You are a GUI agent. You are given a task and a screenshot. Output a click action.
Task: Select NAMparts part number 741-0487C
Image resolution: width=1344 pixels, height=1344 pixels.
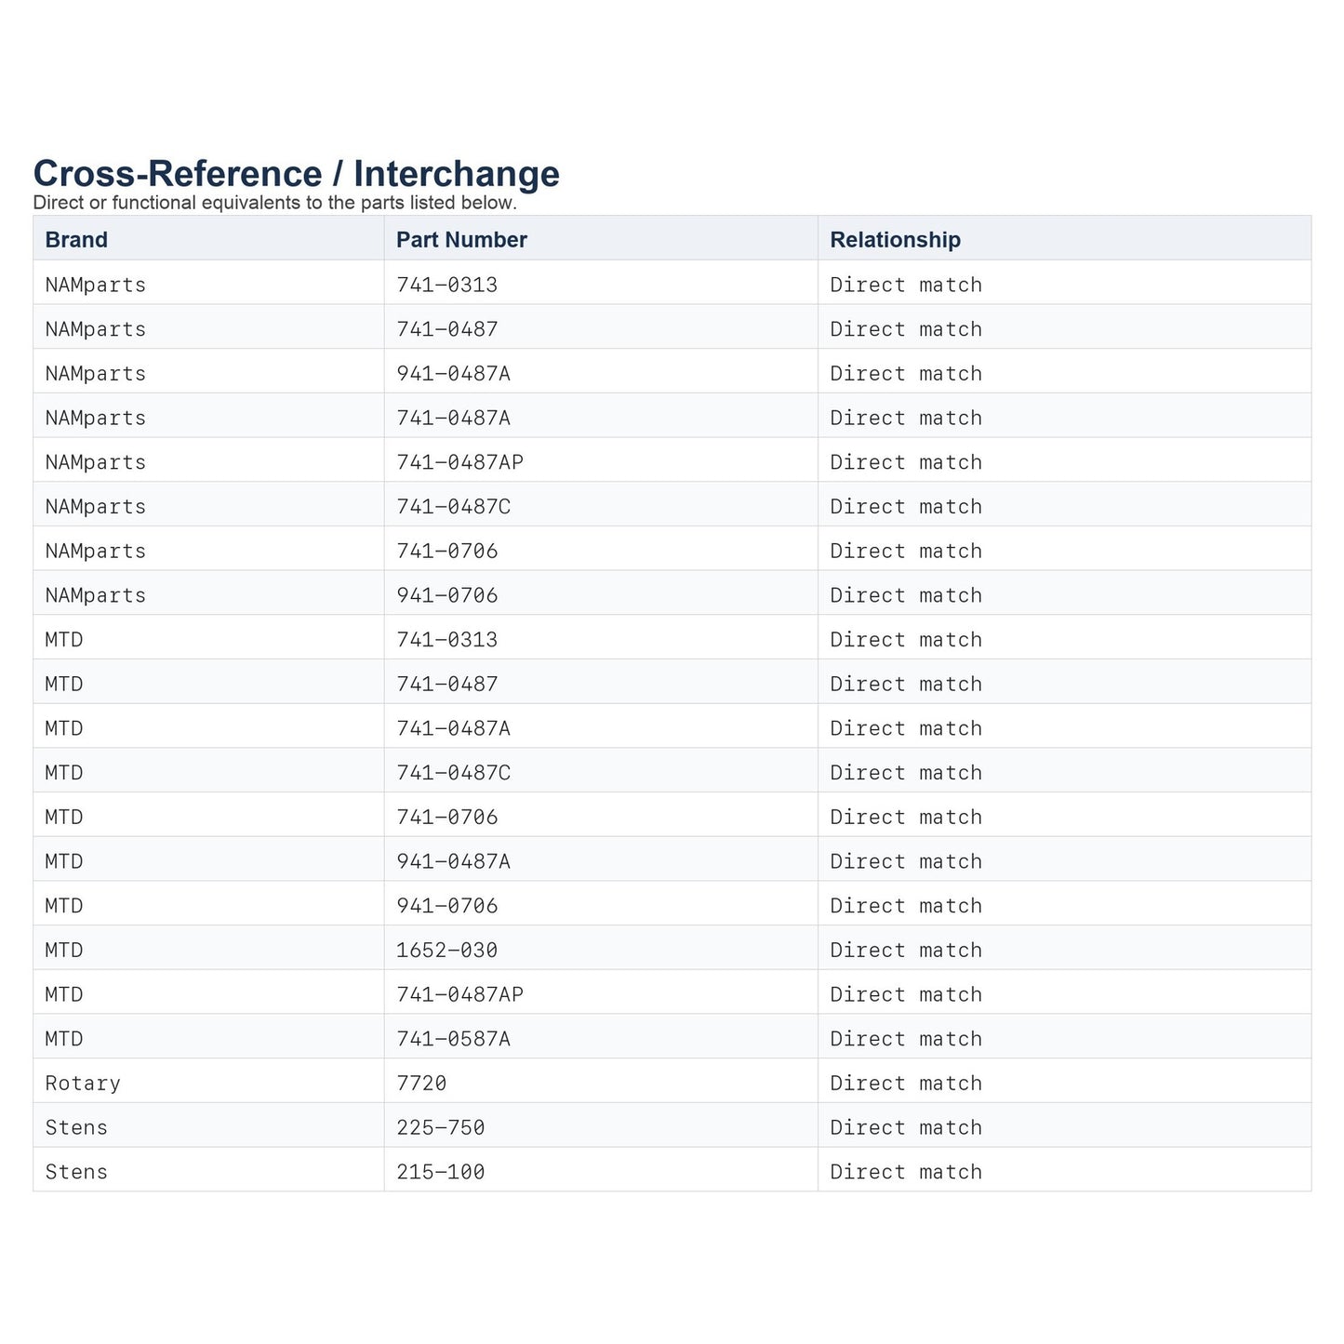pyautogui.click(x=453, y=507)
